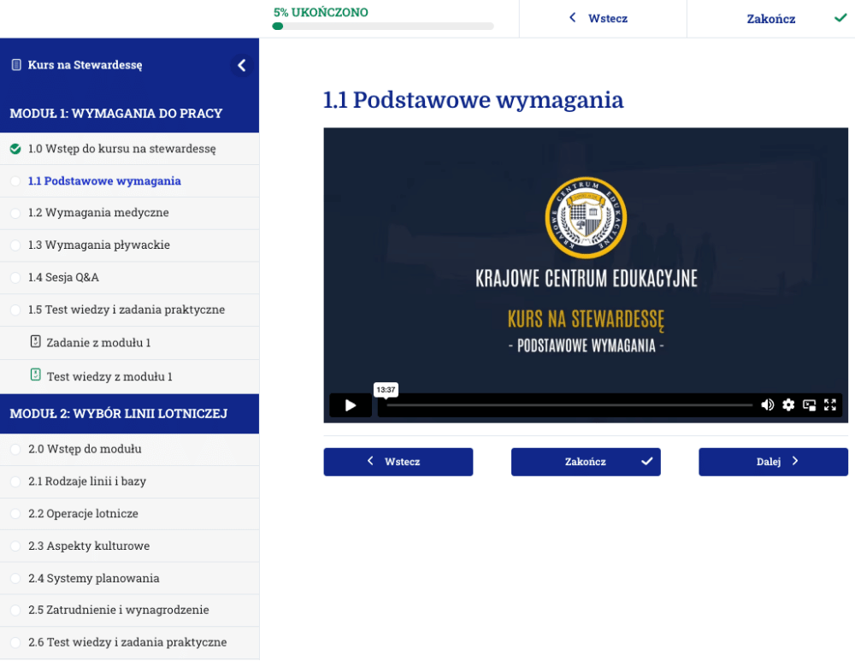Click the completed checkmark for lesson 1.0
The width and height of the screenshot is (855, 667).
tap(15, 149)
